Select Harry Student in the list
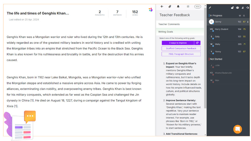Image resolution: width=251 pixels, height=141 pixels. click(221, 29)
